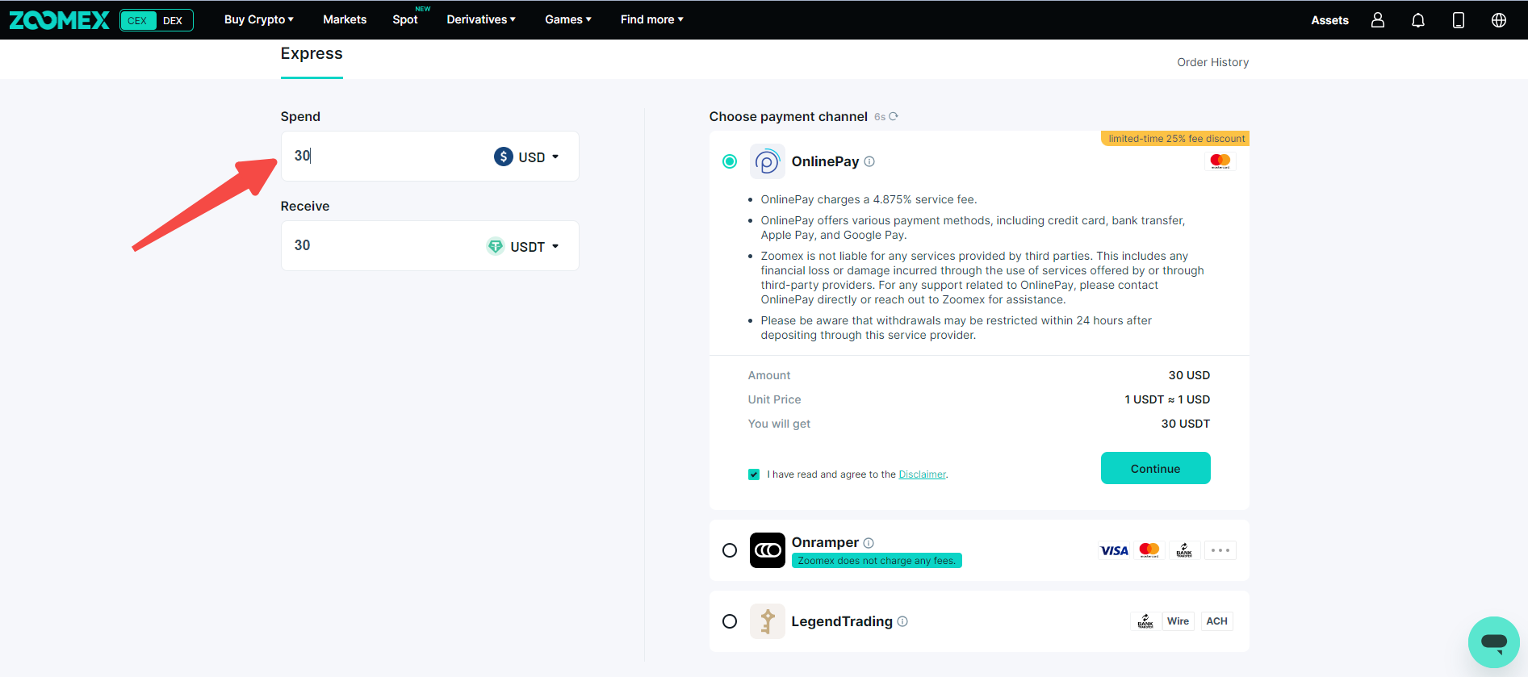Open the language globe icon
The height and width of the screenshot is (677, 1528).
(1499, 20)
